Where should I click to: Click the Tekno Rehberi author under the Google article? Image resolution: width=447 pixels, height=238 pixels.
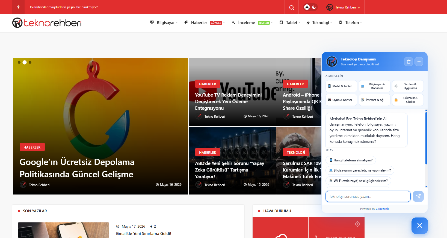coord(39,185)
